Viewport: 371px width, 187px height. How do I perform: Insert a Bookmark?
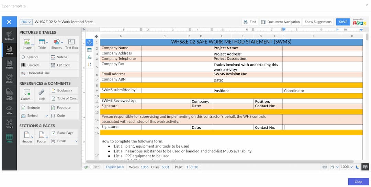click(x=64, y=90)
